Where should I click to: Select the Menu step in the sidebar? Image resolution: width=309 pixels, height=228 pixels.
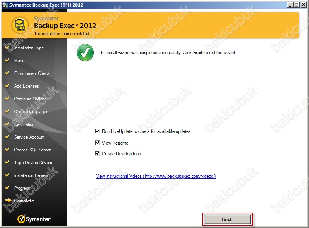click(x=19, y=61)
